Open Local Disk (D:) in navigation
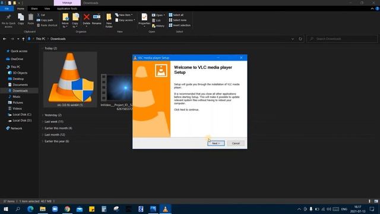 pos(22,120)
